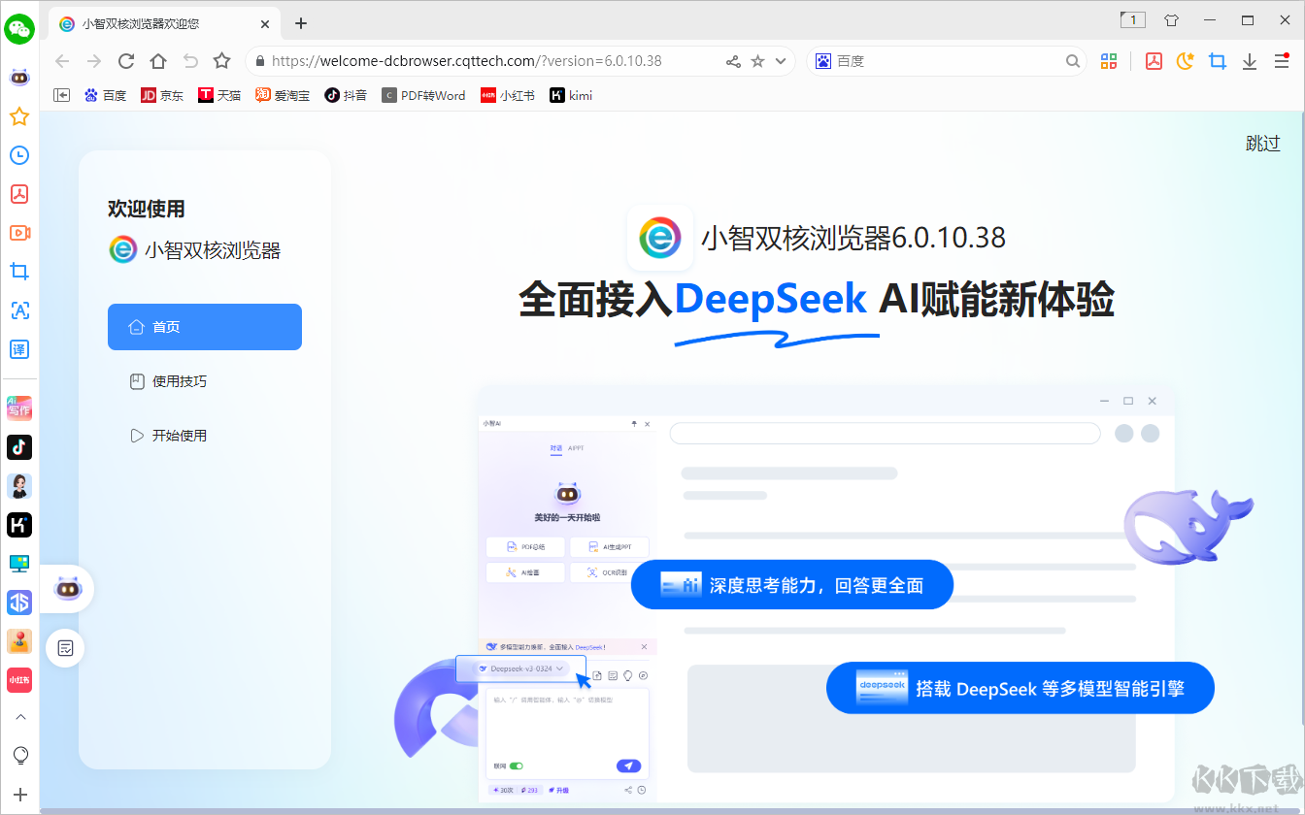Open the 小红书 bookmark in the bookmarks bar
This screenshot has height=815, width=1305.
click(508, 95)
